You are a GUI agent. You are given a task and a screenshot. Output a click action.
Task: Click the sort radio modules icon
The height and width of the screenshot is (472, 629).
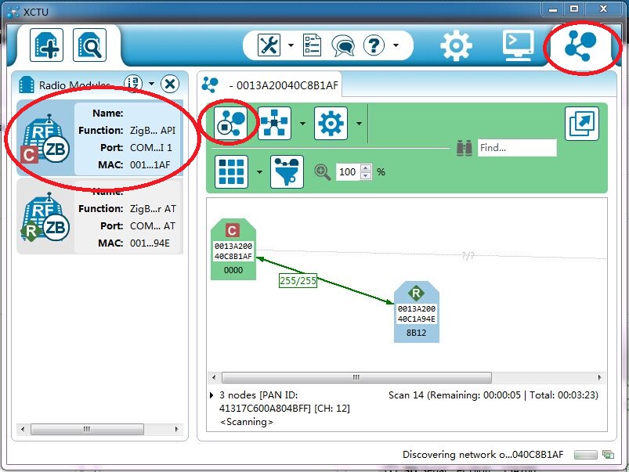point(133,84)
